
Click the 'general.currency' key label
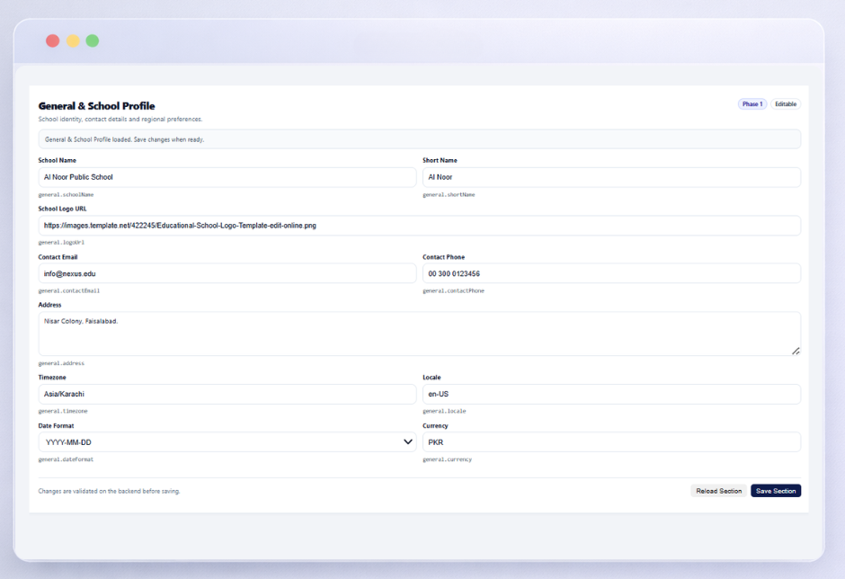click(x=447, y=459)
